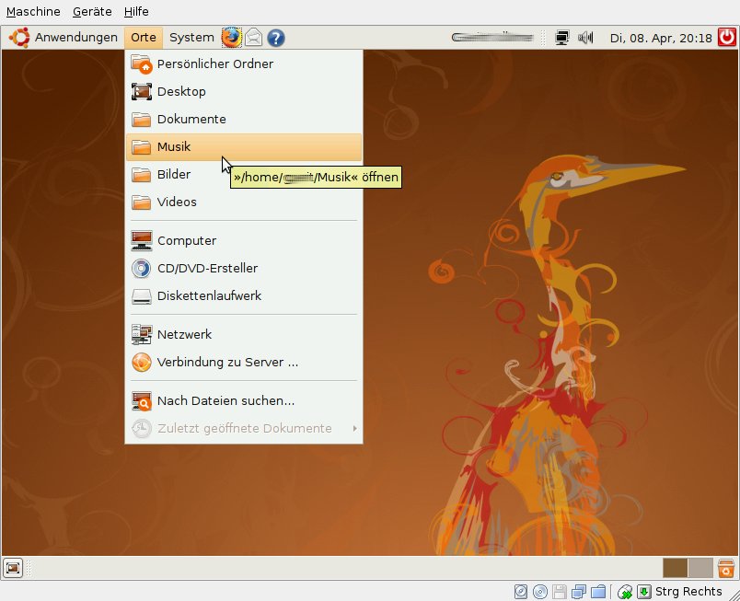Open the network connection panel icon

tap(563, 38)
